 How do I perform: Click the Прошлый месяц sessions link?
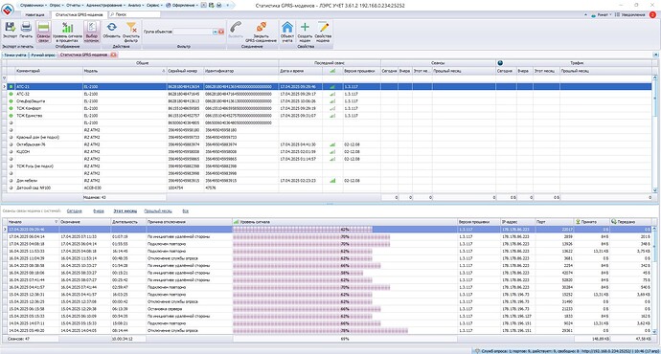(158, 210)
